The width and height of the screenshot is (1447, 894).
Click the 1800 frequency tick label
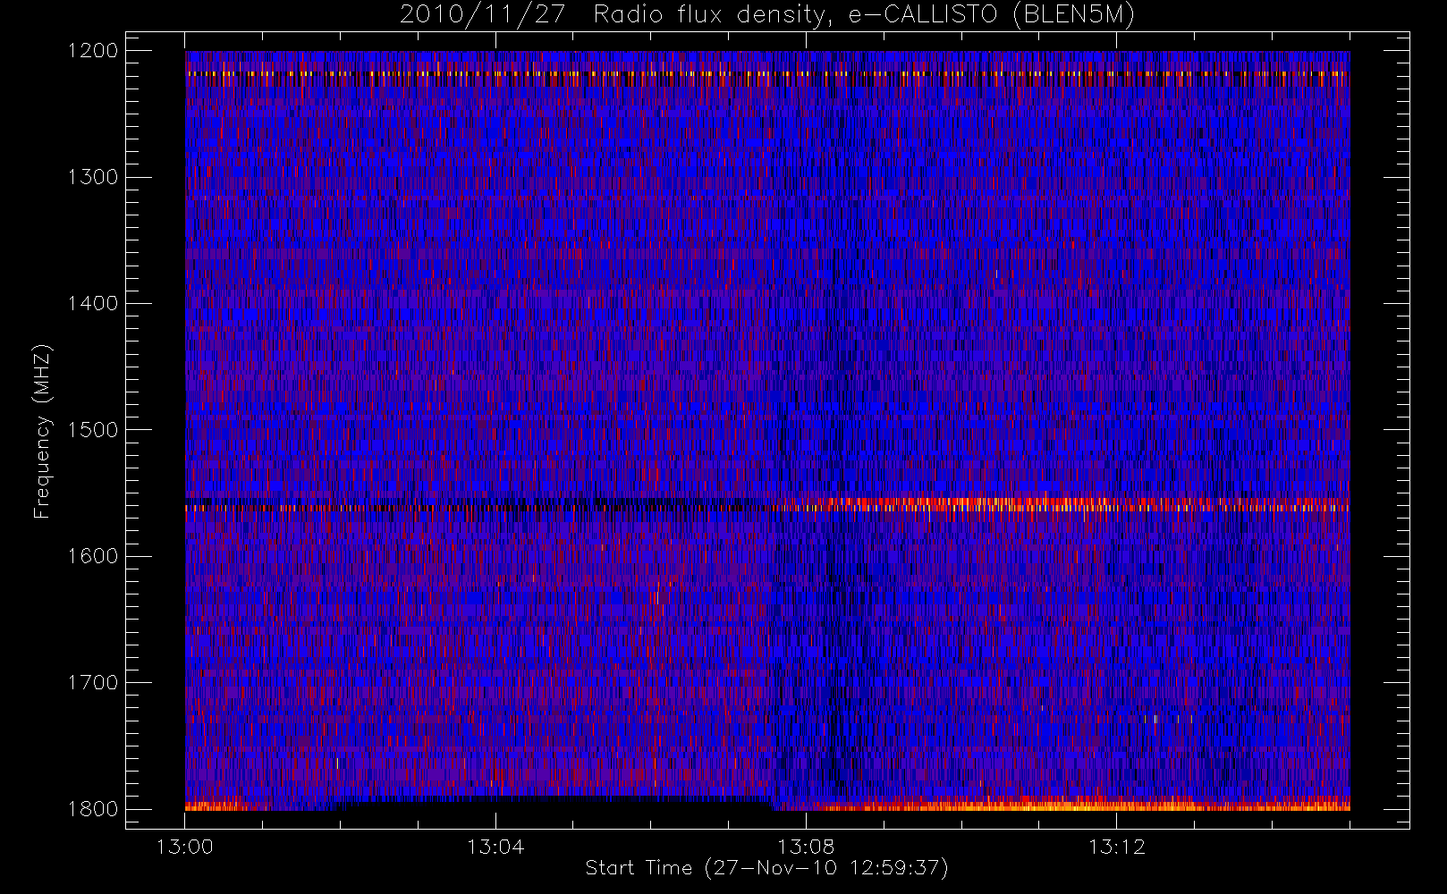pos(93,809)
